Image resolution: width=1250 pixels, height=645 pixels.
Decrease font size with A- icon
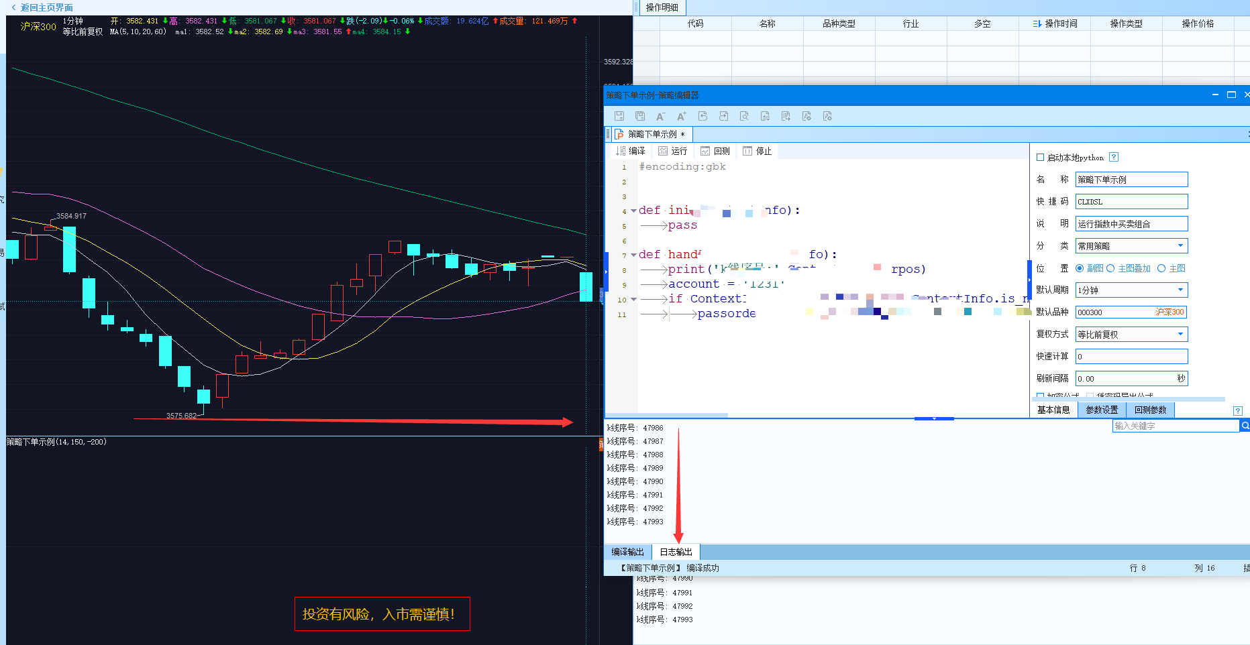pos(661,116)
